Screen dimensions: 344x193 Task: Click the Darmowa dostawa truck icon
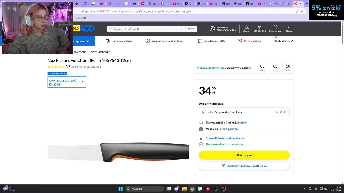pyautogui.click(x=108, y=41)
